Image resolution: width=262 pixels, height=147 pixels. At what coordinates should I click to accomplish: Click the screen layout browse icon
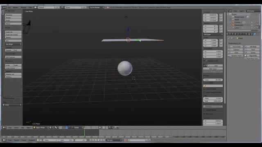tap(36, 7)
